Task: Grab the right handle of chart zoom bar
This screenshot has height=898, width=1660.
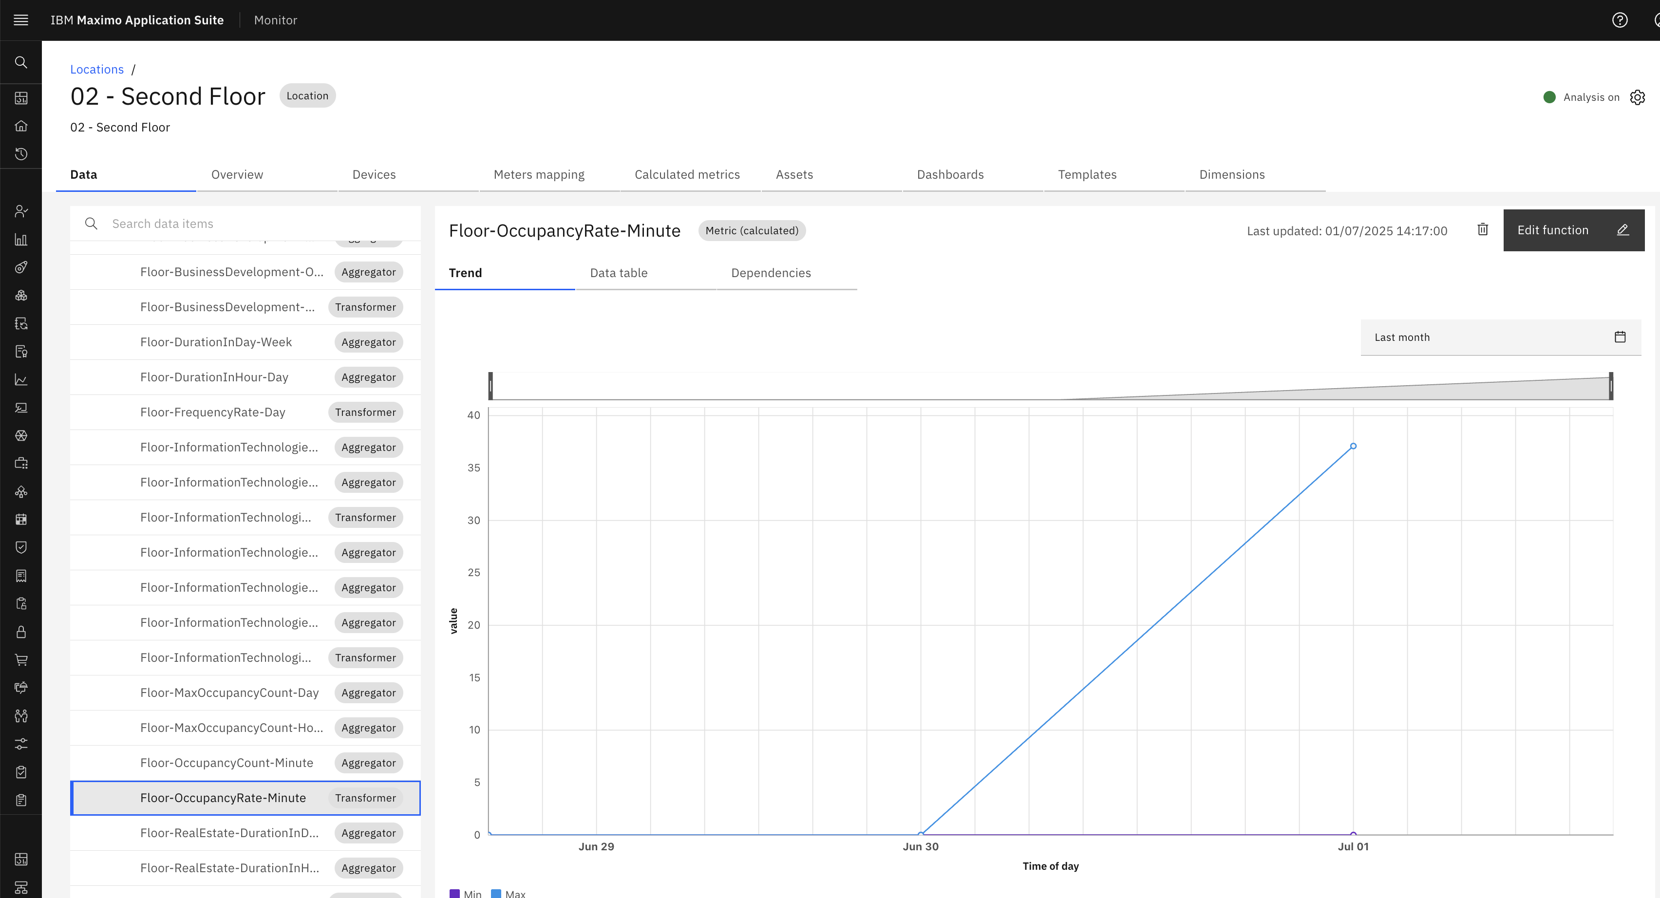Action: click(1610, 386)
